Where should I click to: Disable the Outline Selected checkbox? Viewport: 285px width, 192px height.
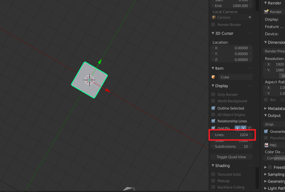click(213, 108)
